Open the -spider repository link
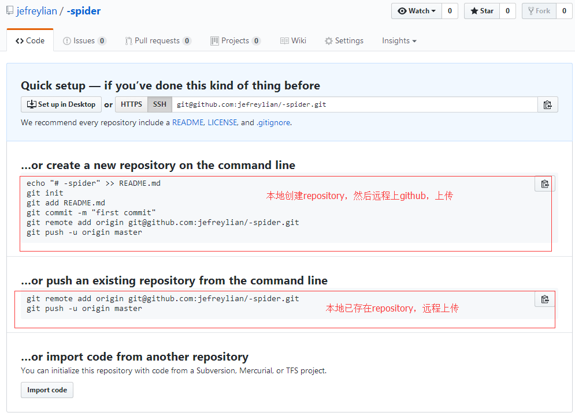 (84, 11)
